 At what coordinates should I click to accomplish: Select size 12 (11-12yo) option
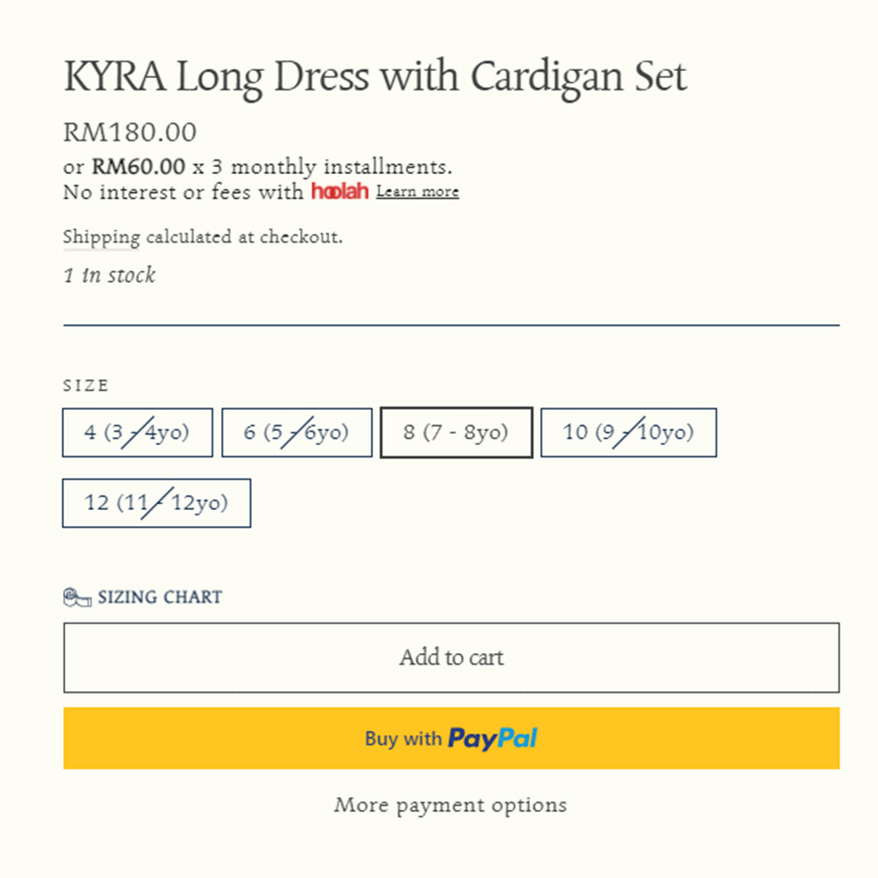click(x=156, y=503)
